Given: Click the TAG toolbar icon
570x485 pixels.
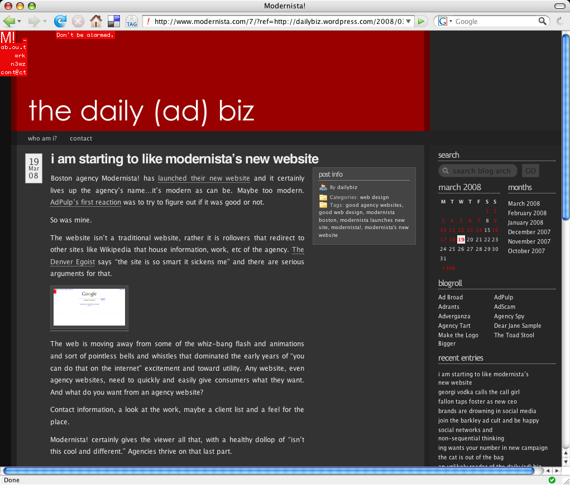Looking at the screenshot, I should click(132, 21).
